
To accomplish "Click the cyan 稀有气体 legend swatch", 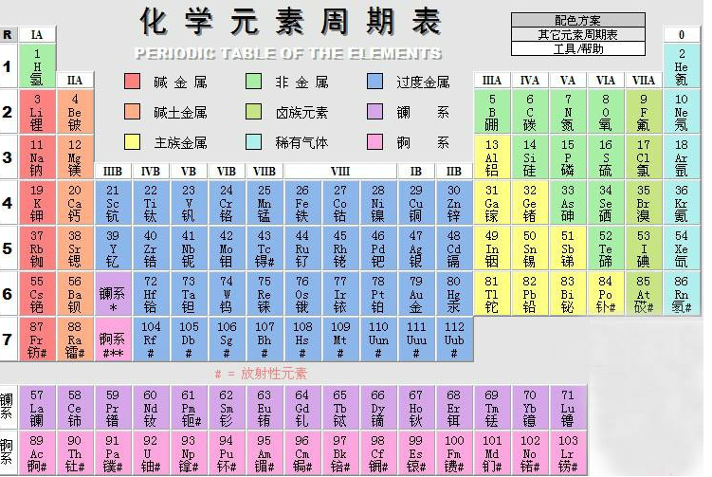I will tap(253, 142).
